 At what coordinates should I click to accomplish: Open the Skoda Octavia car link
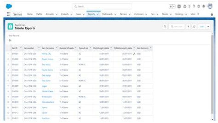click(x=48, y=91)
